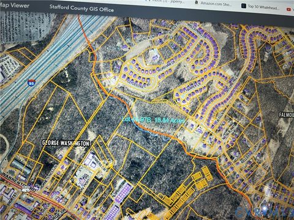The image size is (294, 220).
Task: Click the Map Viewer header title
Action: [14, 5]
